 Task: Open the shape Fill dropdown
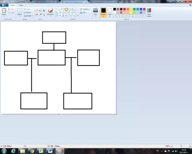point(84,13)
